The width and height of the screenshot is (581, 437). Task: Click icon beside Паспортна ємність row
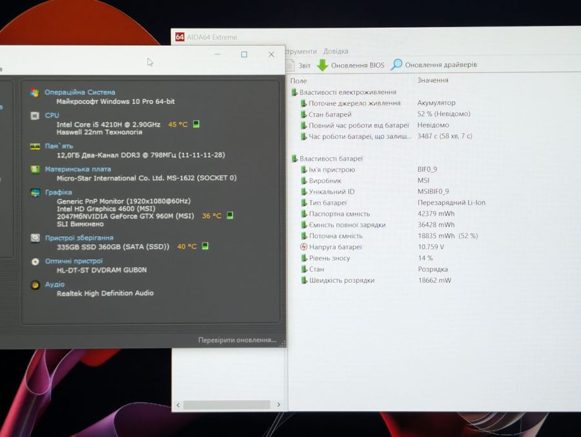[304, 214]
